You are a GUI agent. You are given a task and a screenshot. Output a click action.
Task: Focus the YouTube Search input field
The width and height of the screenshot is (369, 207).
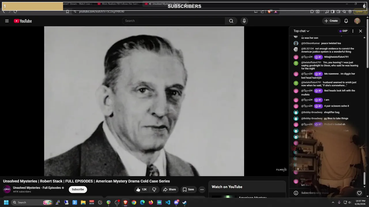(x=174, y=21)
